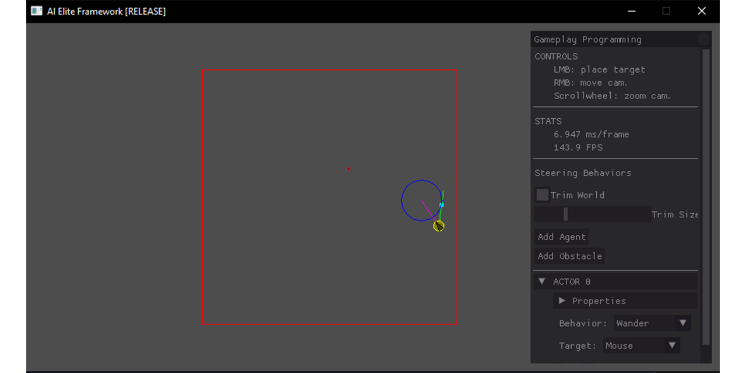This screenshot has height=373, width=746.
Task: Enable the Trim World checkbox
Action: coord(542,195)
